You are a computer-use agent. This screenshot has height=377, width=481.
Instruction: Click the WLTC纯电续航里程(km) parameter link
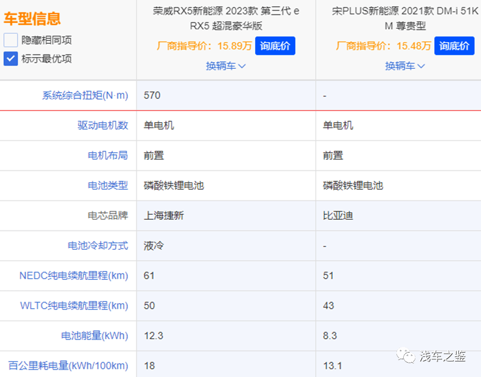pyautogui.click(x=74, y=305)
